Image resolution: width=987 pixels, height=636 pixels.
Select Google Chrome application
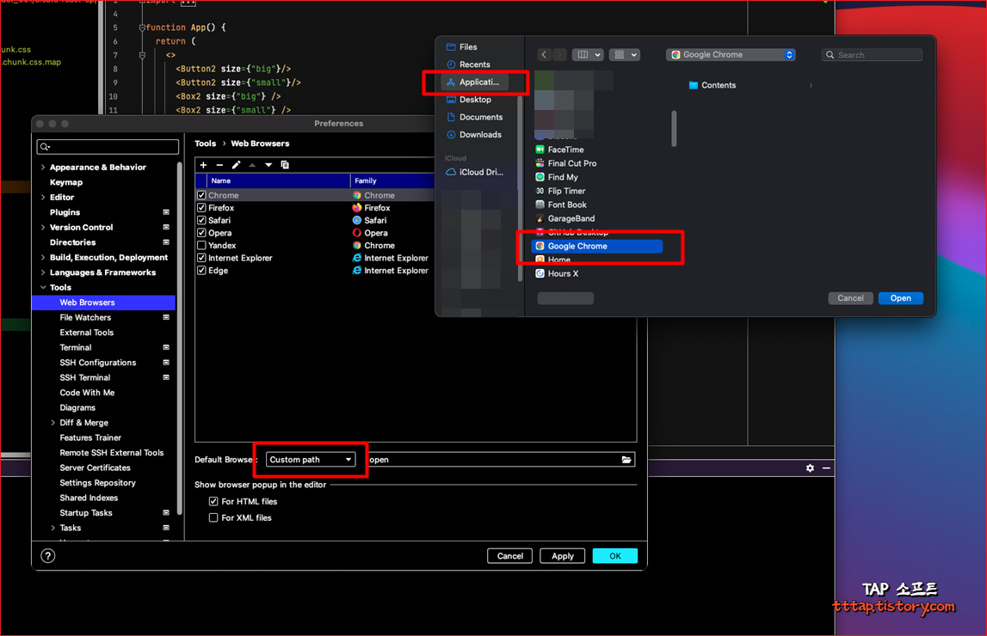click(596, 247)
